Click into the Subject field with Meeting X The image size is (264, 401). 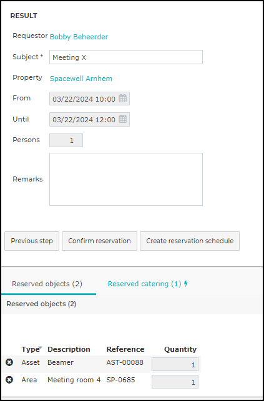126,57
